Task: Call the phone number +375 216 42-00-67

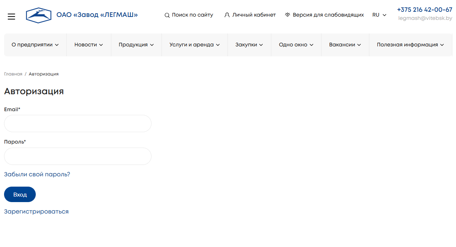Action: [425, 10]
